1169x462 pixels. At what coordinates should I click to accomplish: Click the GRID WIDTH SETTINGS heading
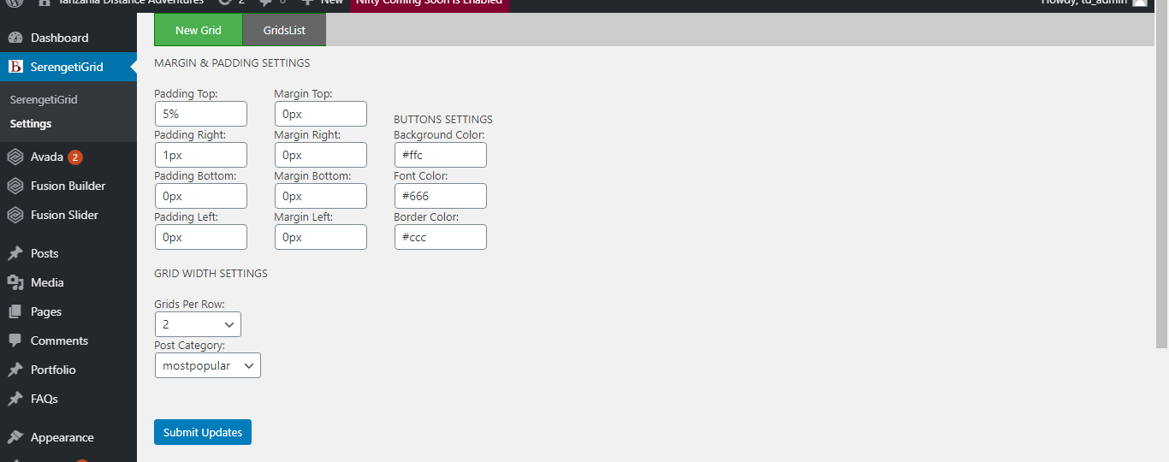click(x=211, y=274)
